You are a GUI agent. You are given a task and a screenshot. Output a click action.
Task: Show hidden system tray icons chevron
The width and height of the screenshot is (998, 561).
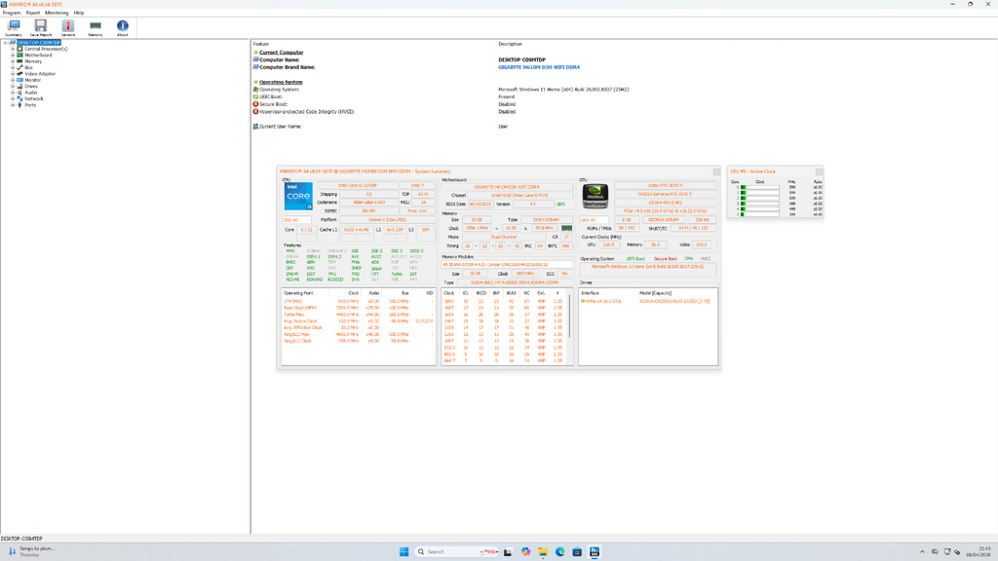pyautogui.click(x=922, y=551)
